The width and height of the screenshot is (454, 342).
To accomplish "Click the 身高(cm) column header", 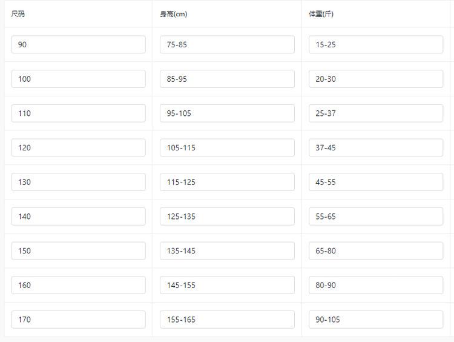I will coord(174,14).
